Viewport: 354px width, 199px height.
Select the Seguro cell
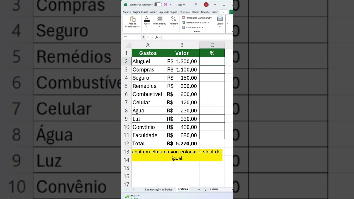coord(148,78)
